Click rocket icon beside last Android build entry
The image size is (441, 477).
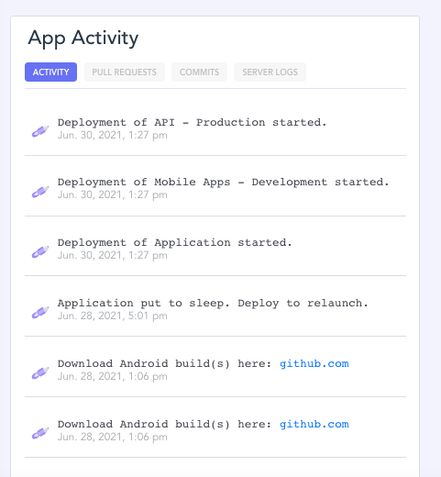point(40,434)
